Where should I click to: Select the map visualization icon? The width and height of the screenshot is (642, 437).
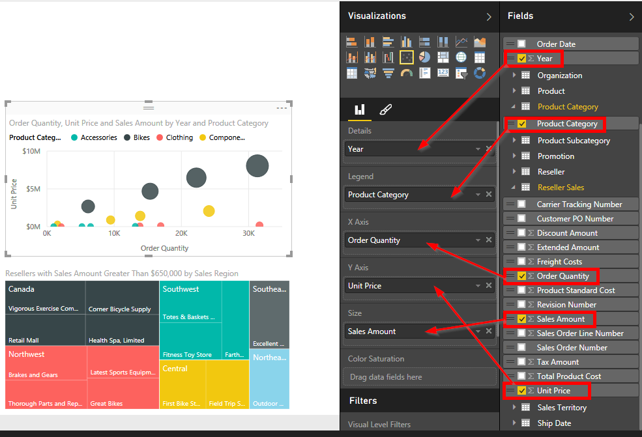click(462, 57)
